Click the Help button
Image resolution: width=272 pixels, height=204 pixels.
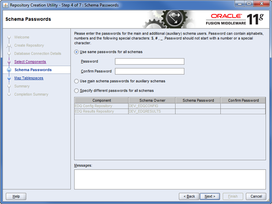pos(16,196)
